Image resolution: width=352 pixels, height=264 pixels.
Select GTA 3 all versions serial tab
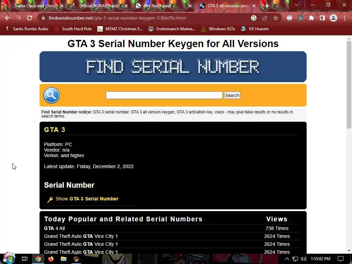pyautogui.click(x=228, y=6)
